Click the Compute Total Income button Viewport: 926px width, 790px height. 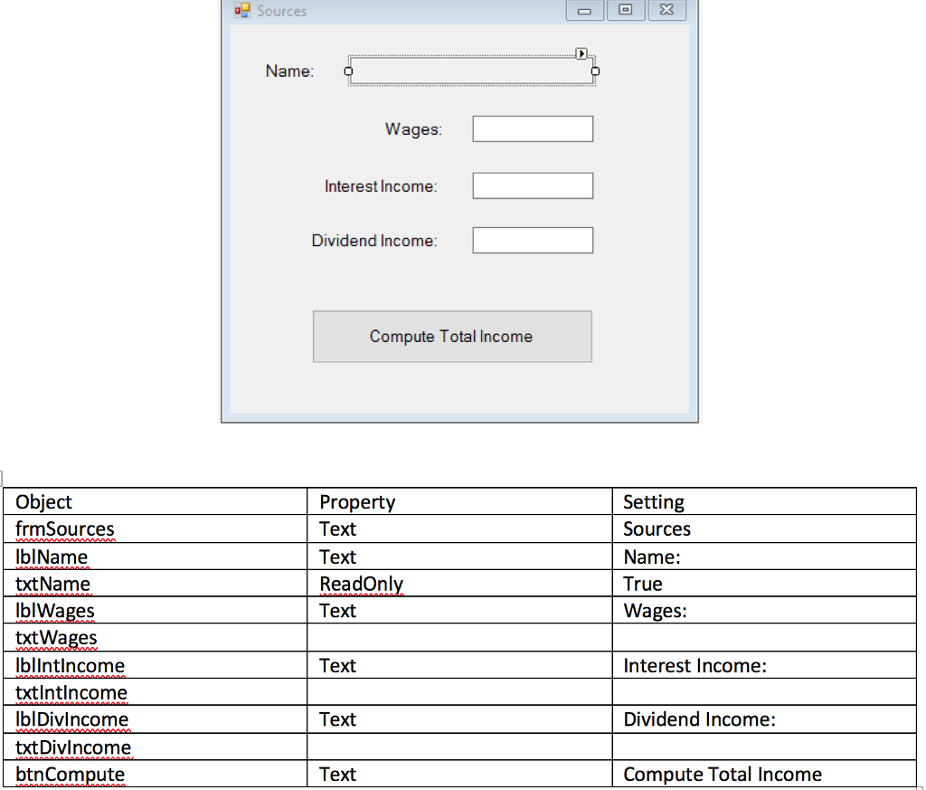click(x=451, y=336)
